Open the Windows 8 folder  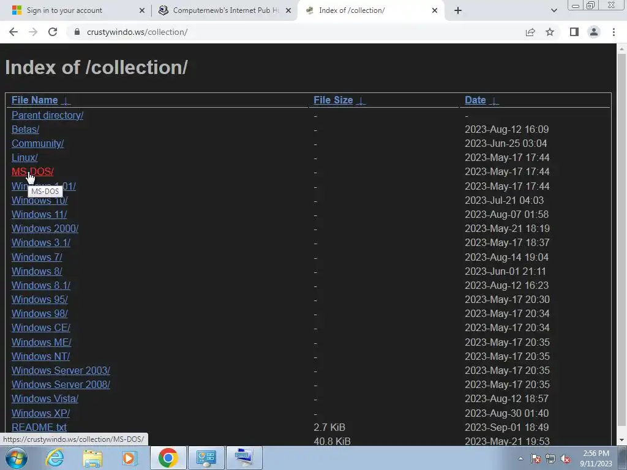pyautogui.click(x=37, y=271)
